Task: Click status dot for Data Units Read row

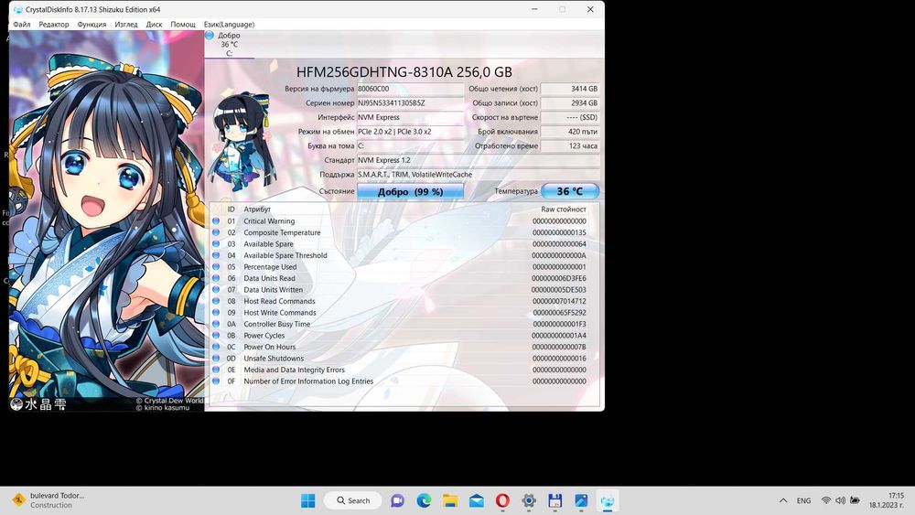Action: tap(216, 278)
